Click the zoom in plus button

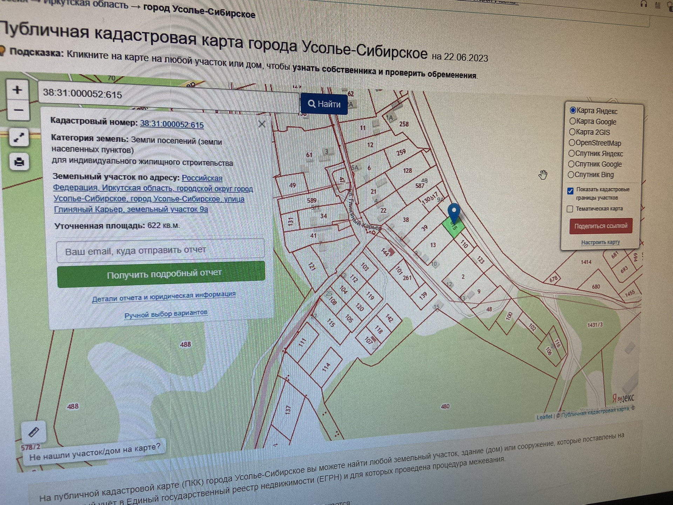pos(17,90)
